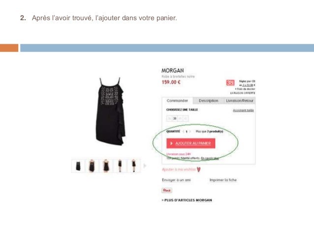
Task: Click the red 3x payment badge
Action: coord(230,83)
